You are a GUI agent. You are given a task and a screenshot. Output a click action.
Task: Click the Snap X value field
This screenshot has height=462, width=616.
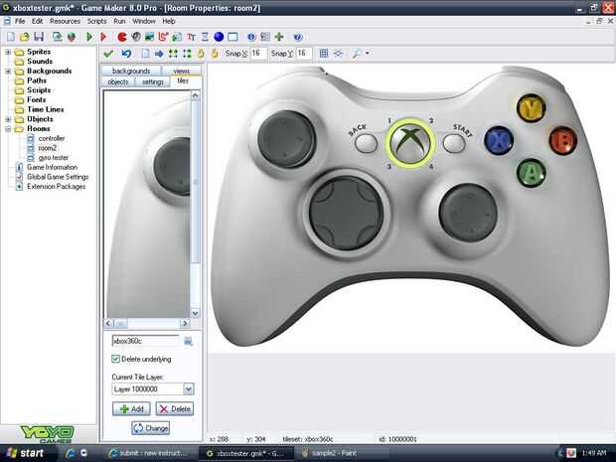tap(258, 53)
